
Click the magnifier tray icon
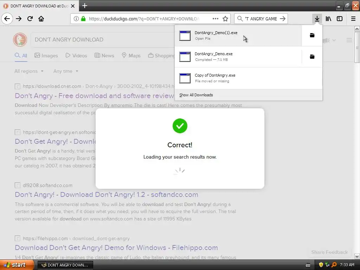click(334, 265)
